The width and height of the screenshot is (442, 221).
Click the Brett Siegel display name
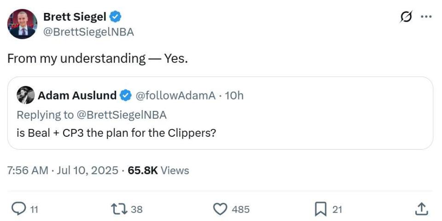[75, 17]
